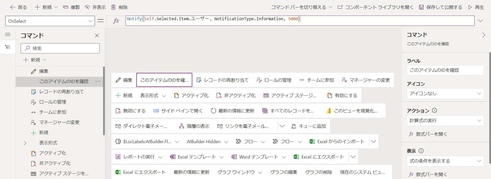Toggle the hamburger menu icon
This screenshot has width=491, height=179.
tap(8, 35)
